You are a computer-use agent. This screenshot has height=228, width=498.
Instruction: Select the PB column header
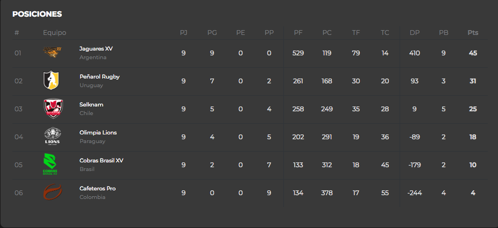click(444, 33)
